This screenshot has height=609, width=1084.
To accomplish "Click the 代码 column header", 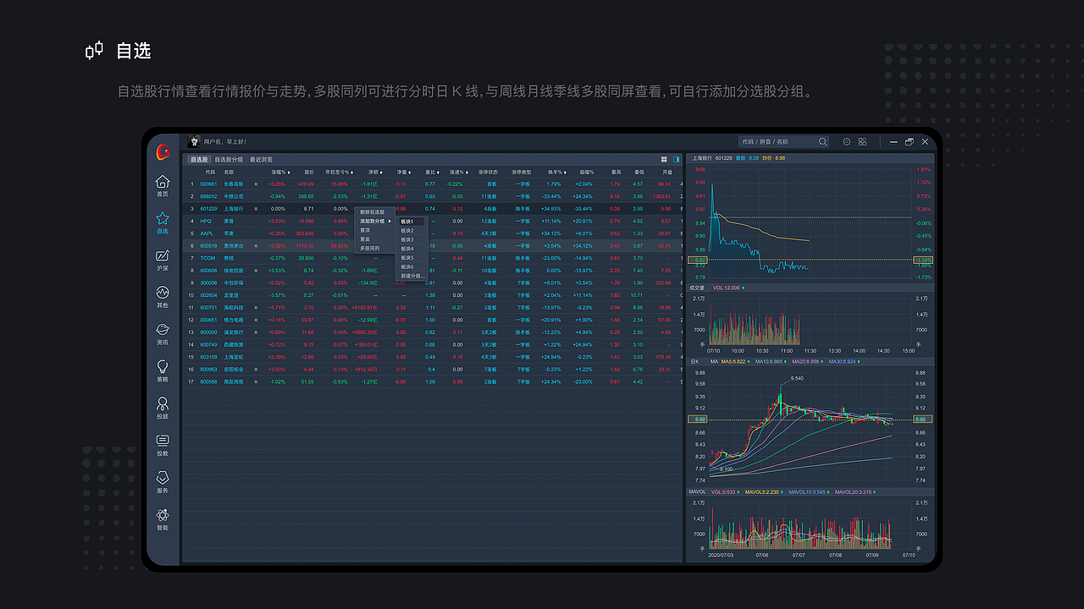I will 210,172.
